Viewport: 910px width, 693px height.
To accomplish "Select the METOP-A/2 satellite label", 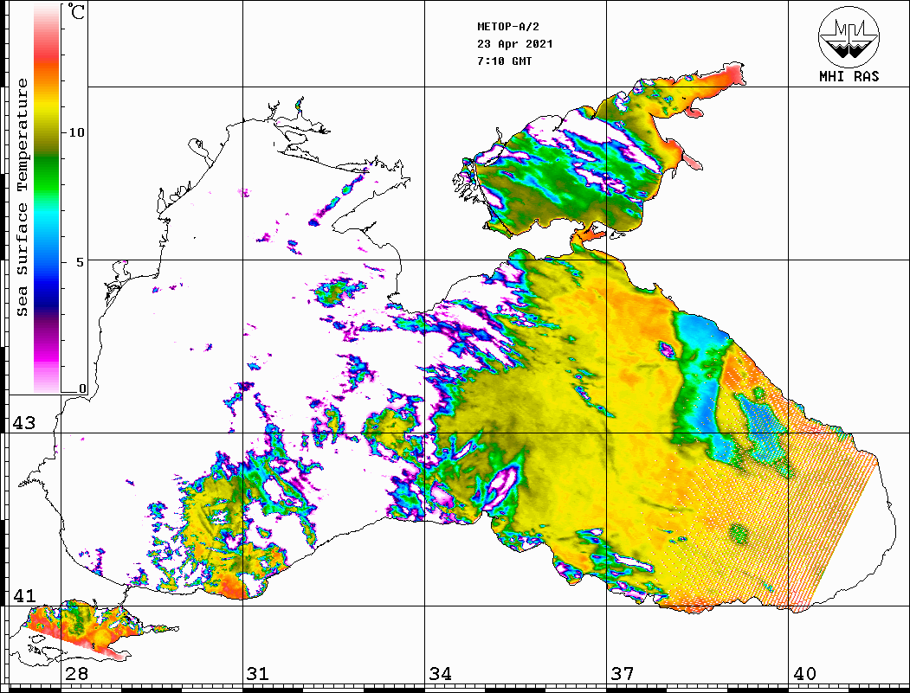I will point(514,27).
